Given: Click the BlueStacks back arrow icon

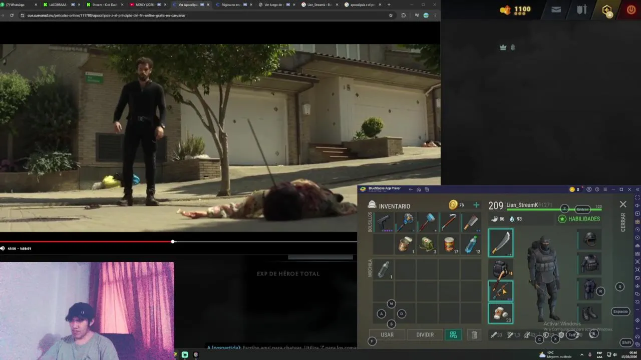Looking at the screenshot, I should (x=411, y=189).
